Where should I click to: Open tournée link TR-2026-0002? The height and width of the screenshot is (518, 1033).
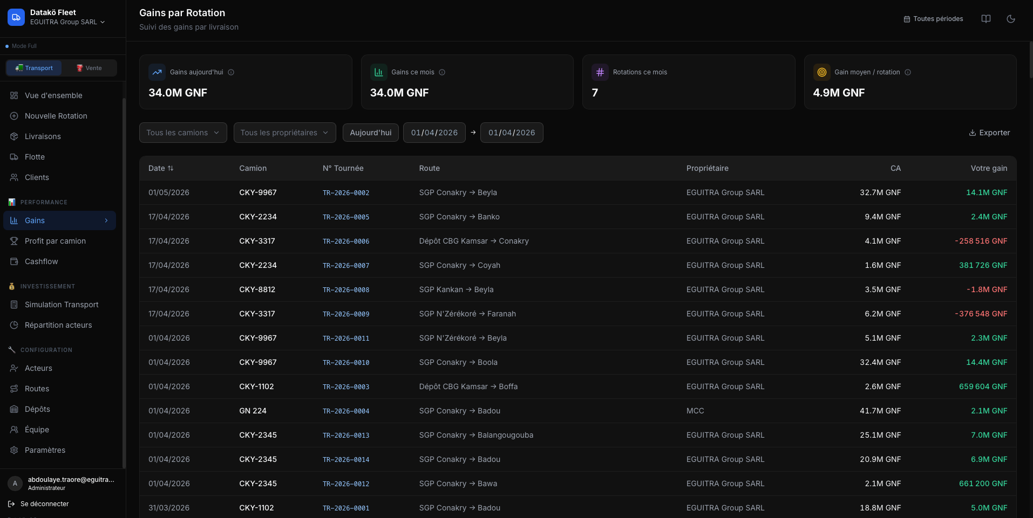(x=346, y=193)
